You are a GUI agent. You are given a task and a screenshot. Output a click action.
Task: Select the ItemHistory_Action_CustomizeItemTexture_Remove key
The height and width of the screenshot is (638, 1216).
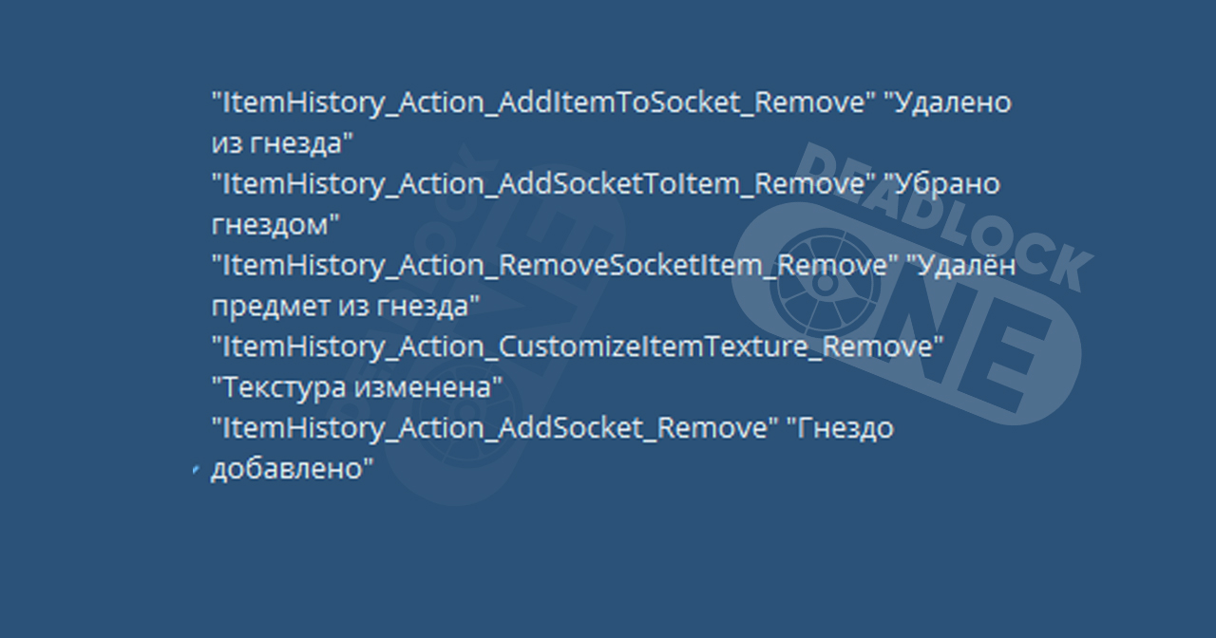pos(578,347)
